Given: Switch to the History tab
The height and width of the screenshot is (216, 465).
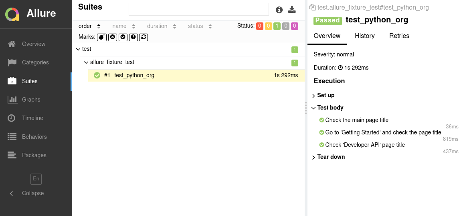Looking at the screenshot, I should [364, 36].
